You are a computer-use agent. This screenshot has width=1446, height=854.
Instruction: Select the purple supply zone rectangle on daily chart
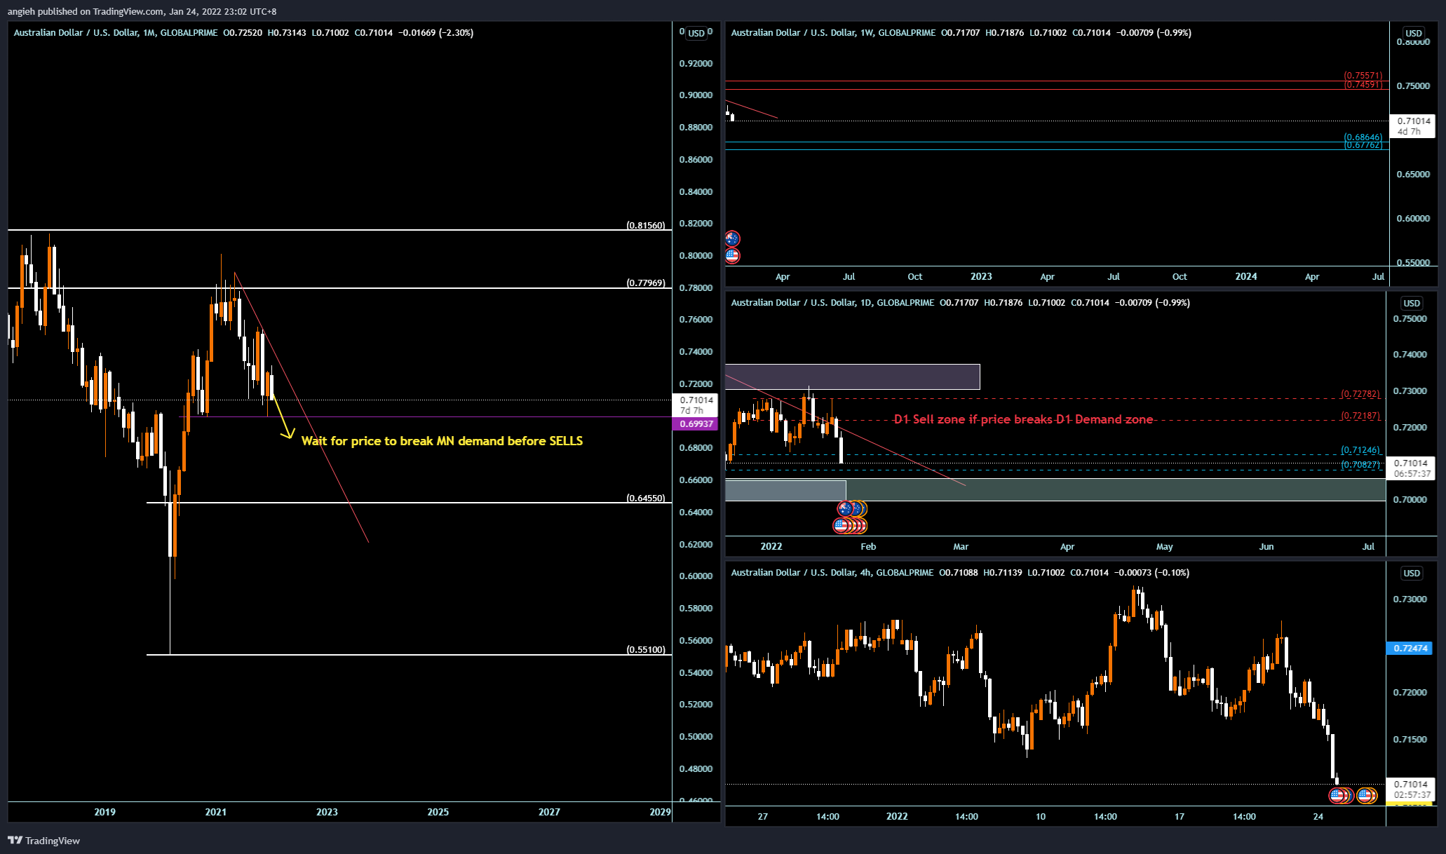tap(852, 377)
